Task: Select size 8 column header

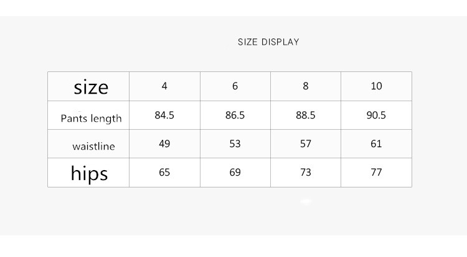Action: point(306,86)
